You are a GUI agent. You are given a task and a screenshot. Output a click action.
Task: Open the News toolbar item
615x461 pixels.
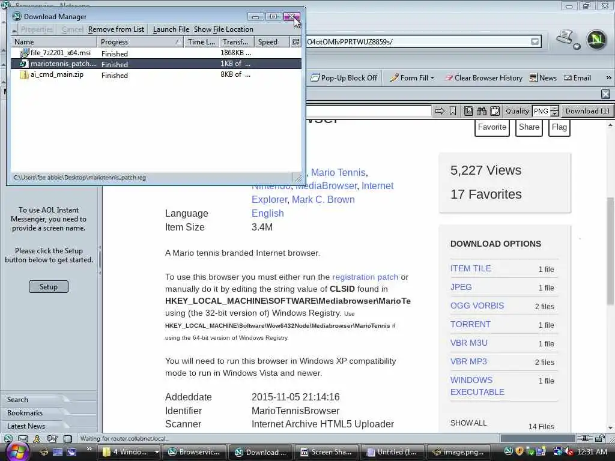(x=543, y=78)
